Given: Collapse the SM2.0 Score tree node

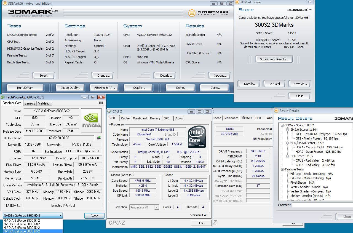Looking at the screenshot, I should (x=288, y=130).
